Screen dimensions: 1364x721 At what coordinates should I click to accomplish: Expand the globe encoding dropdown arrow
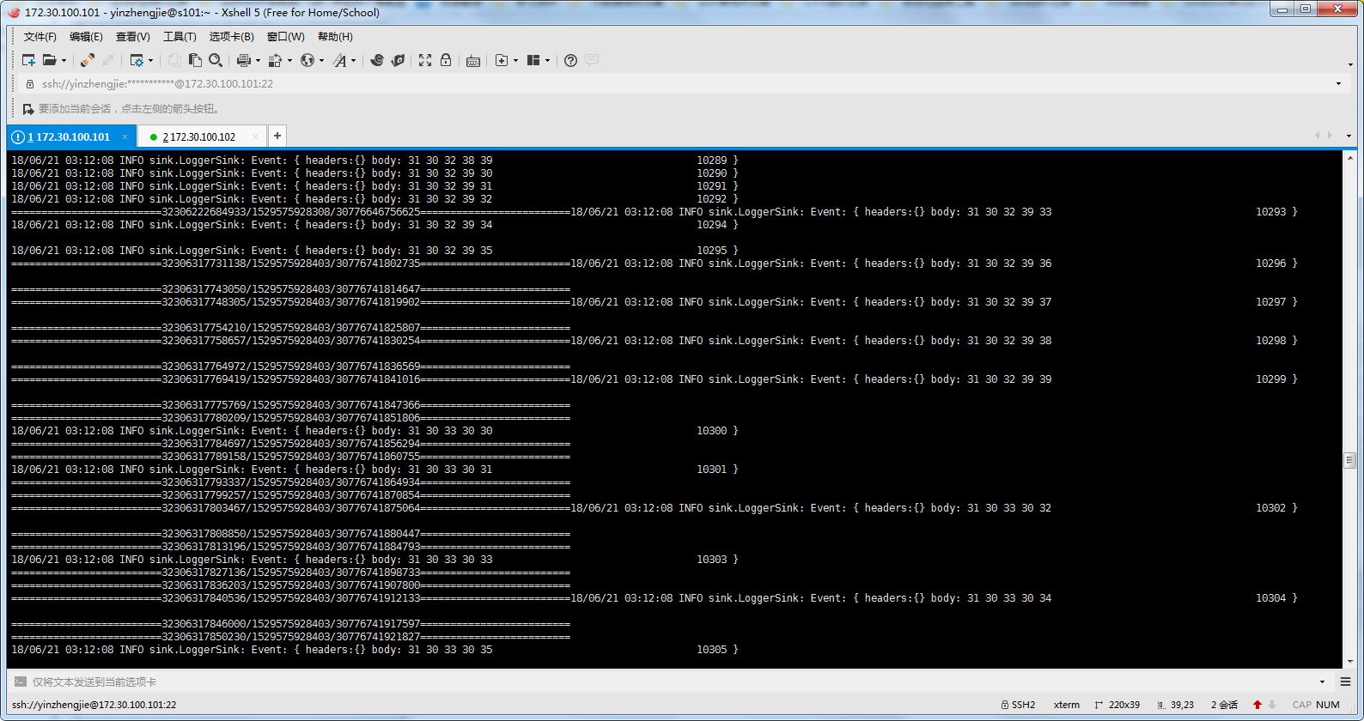tap(321, 60)
